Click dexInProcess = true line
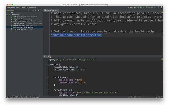The image size is (169, 107). coord(70,80)
